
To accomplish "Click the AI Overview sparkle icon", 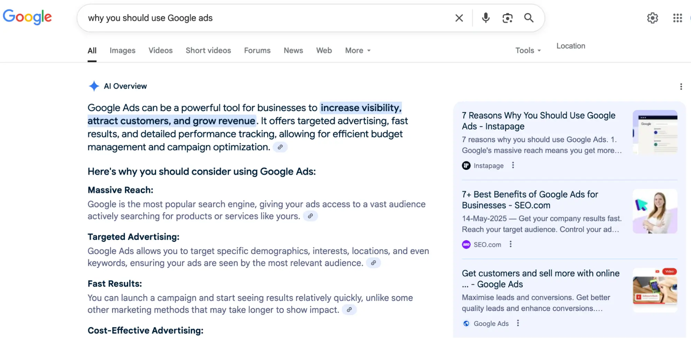I will (x=94, y=86).
